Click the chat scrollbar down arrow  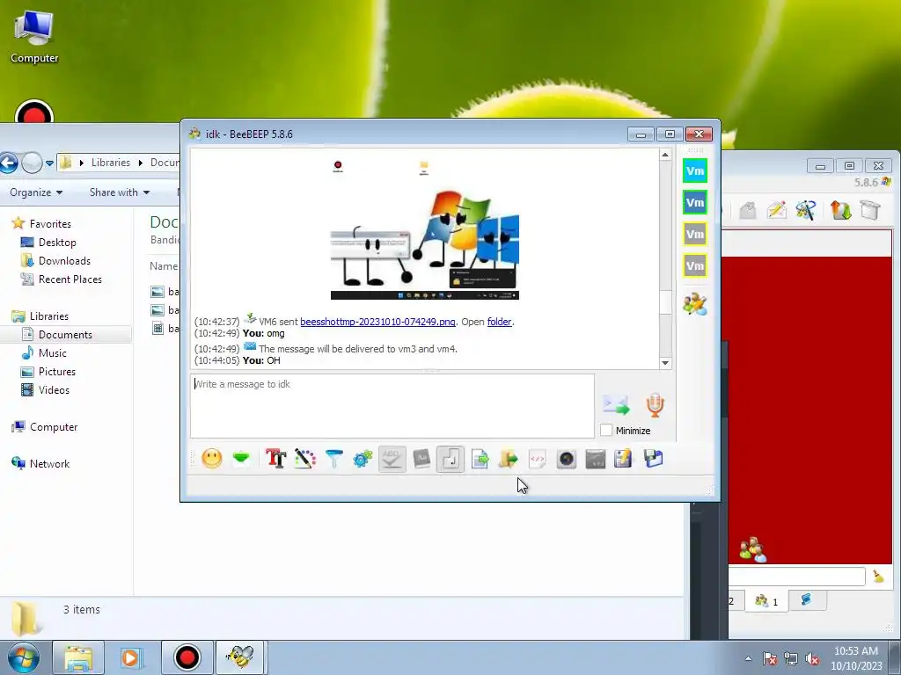(665, 363)
